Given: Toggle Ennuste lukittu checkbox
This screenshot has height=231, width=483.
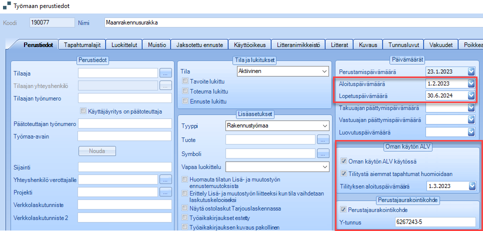Looking at the screenshot, I should click(x=185, y=100).
